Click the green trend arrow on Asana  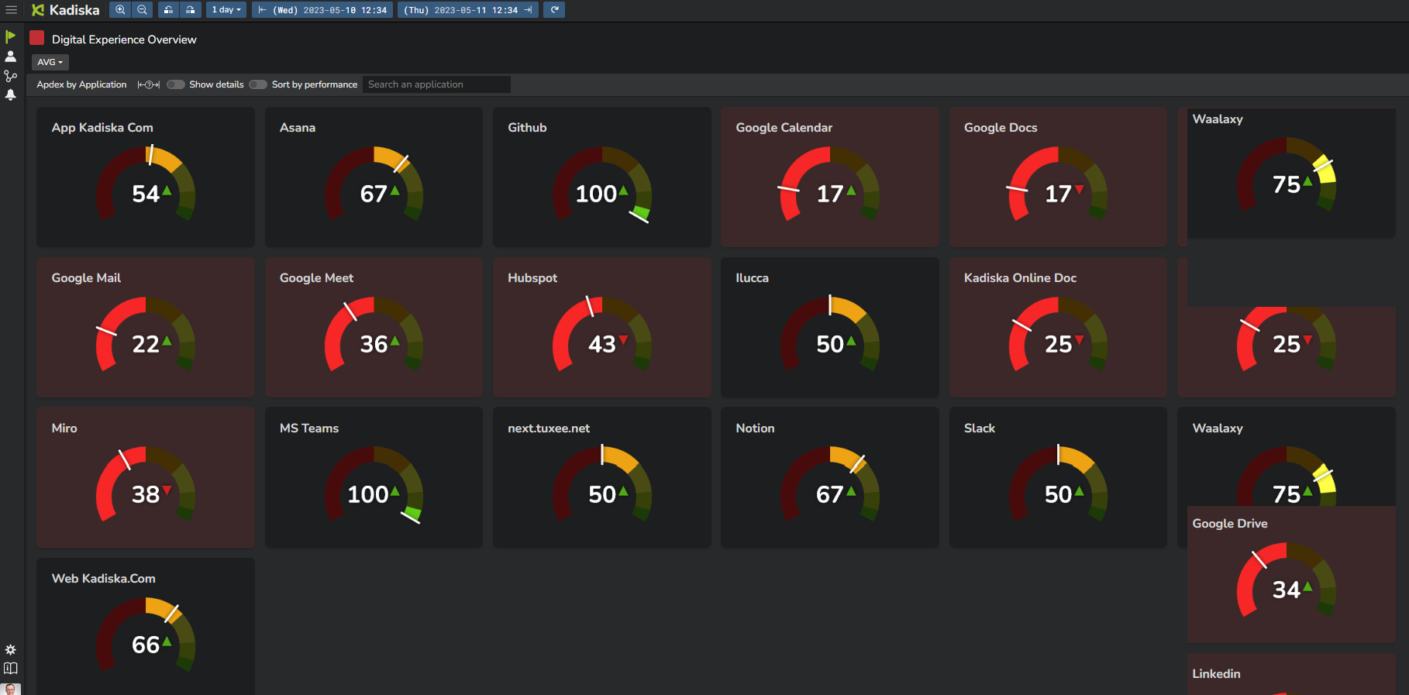[x=395, y=191]
